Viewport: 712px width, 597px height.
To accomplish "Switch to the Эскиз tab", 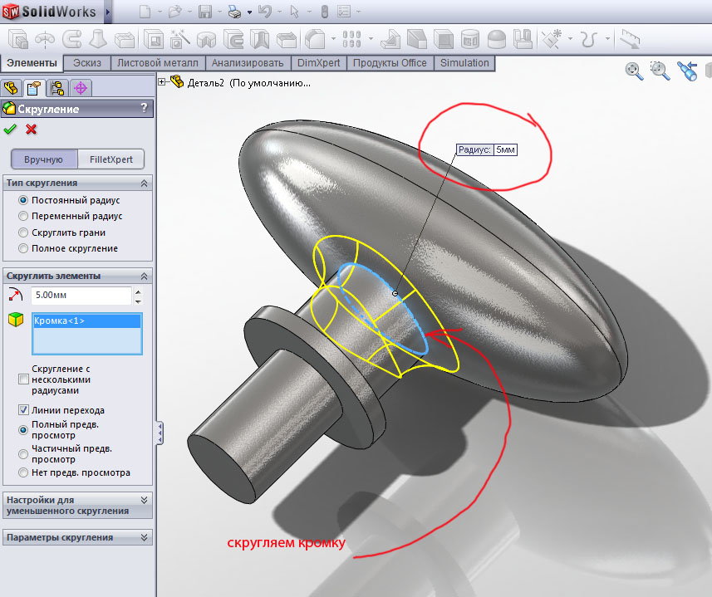I will coord(87,63).
